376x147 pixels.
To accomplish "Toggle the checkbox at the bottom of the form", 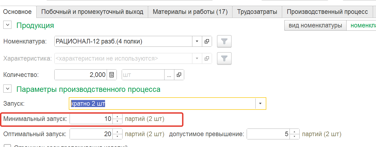I will [8, 146].
